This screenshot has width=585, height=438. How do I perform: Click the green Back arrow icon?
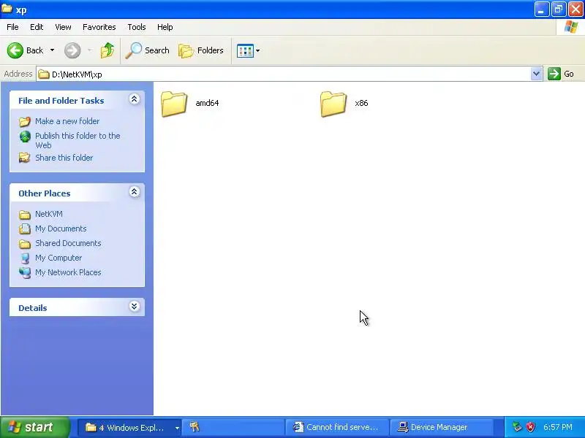(15, 50)
